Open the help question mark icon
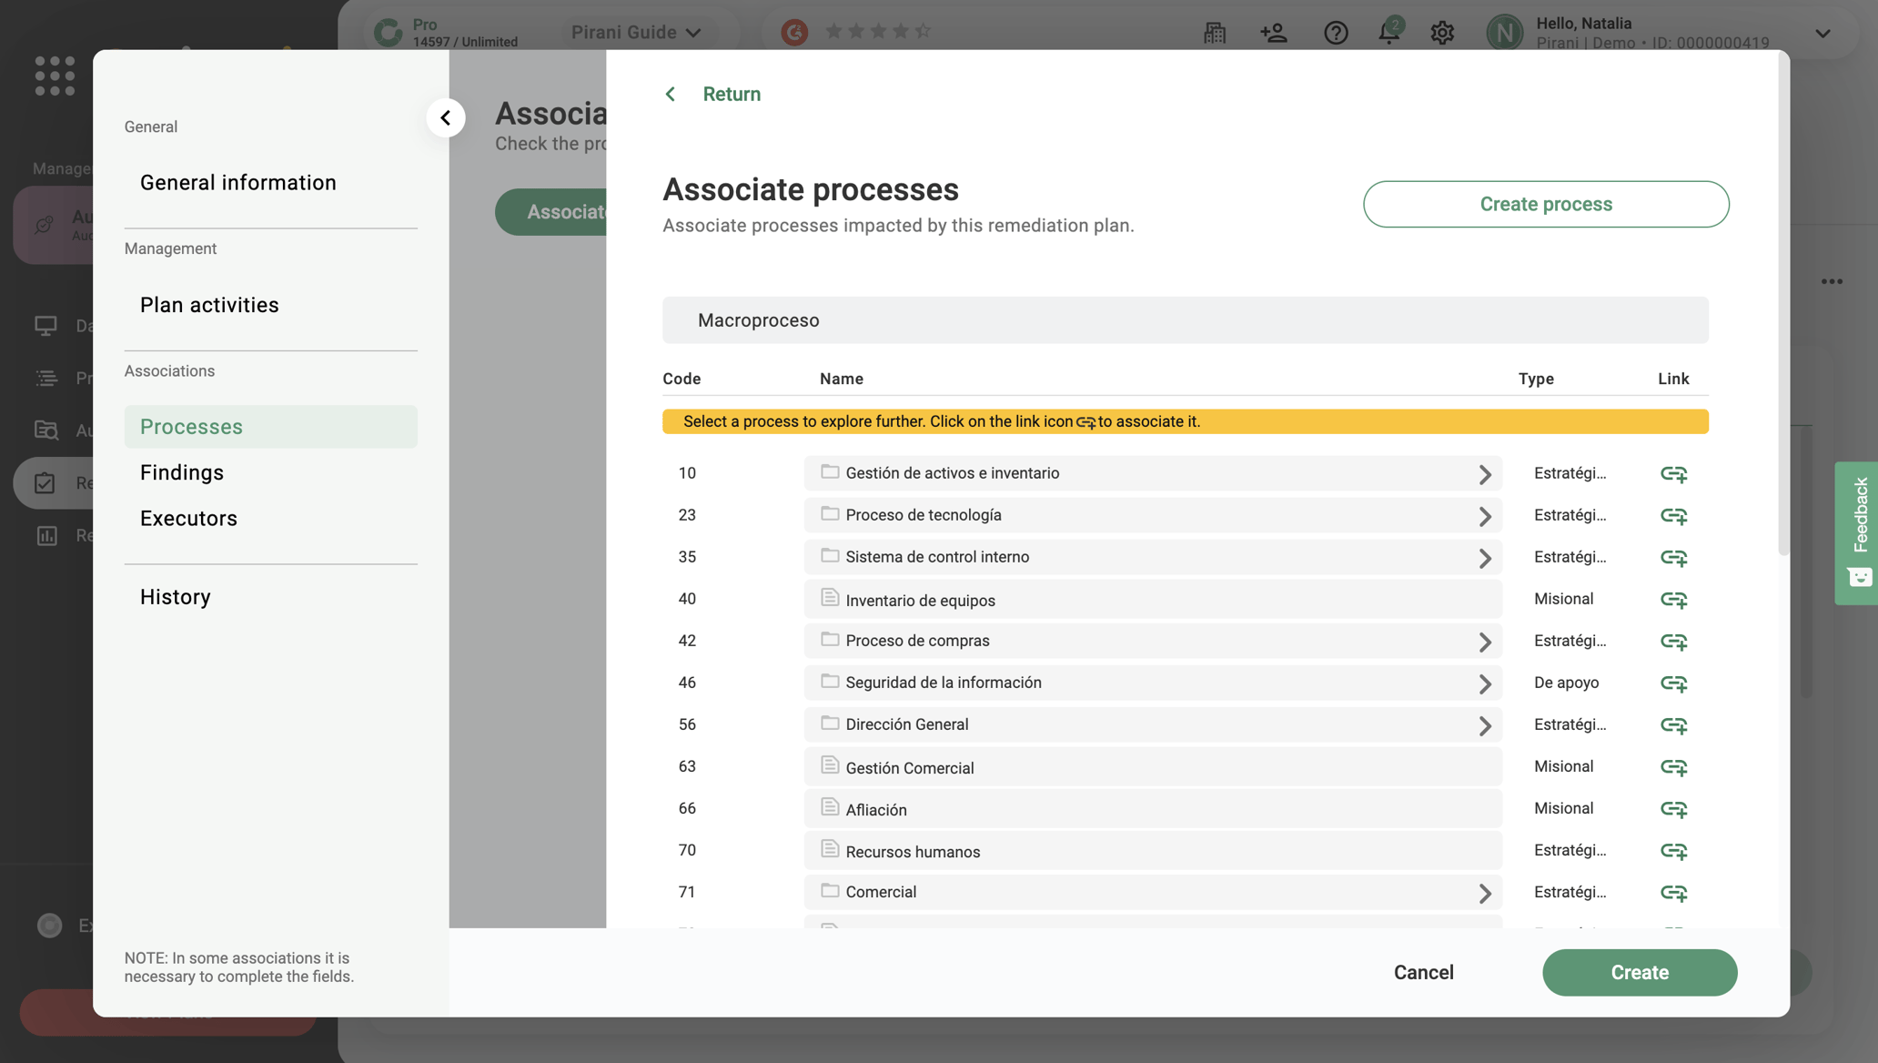 tap(1335, 33)
